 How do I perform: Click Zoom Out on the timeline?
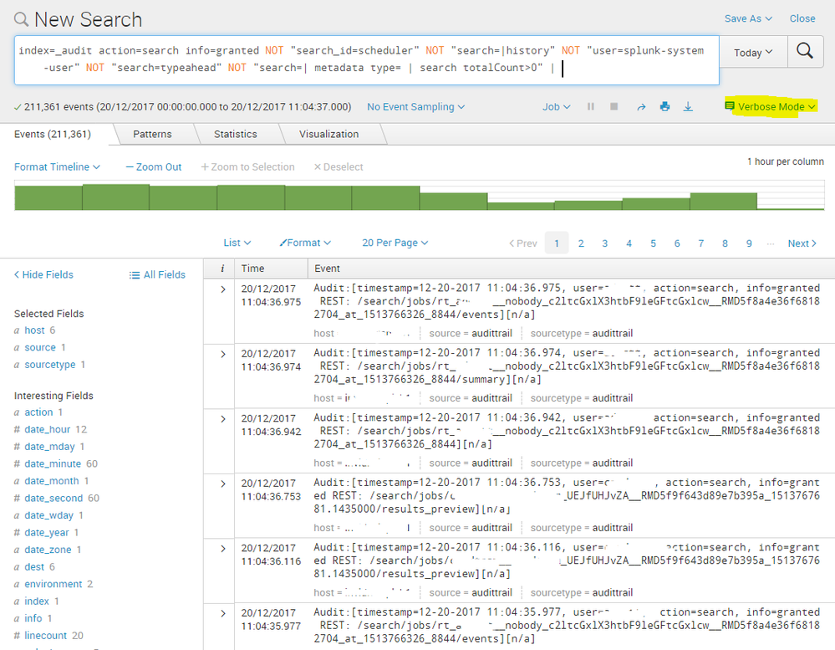pyautogui.click(x=153, y=166)
